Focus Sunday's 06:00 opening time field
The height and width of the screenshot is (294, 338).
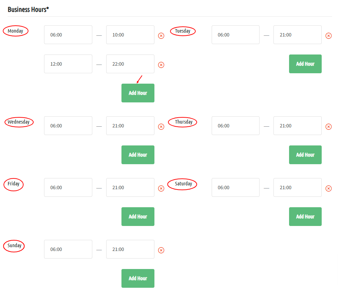point(68,249)
